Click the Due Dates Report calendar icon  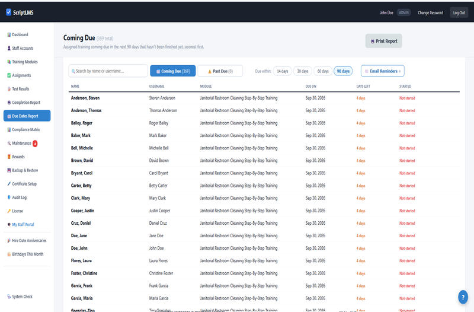click(9, 116)
